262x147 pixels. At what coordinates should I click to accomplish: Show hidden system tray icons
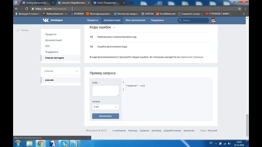(216, 143)
